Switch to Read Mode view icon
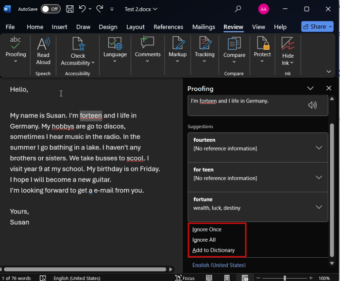340x281 pixels. click(x=209, y=278)
